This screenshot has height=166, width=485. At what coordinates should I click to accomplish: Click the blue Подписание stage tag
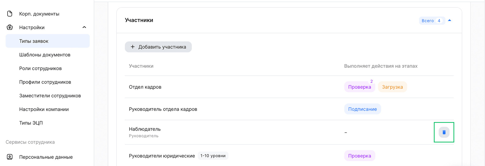point(362,109)
